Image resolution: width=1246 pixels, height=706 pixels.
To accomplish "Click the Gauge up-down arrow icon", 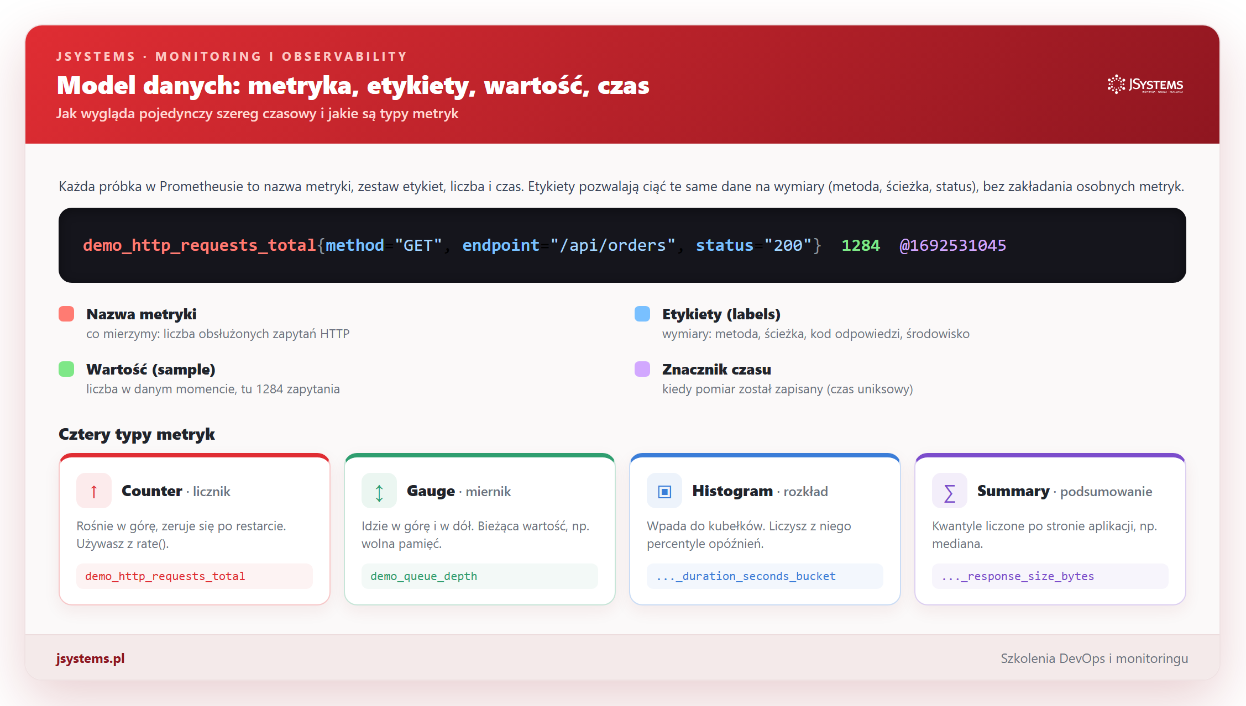I will (379, 491).
